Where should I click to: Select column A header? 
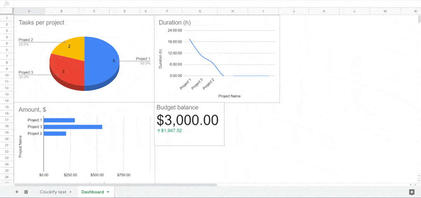(x=29, y=11)
